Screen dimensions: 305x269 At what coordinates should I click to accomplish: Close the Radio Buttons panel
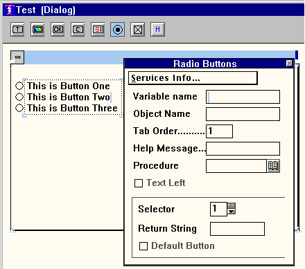coord(289,64)
